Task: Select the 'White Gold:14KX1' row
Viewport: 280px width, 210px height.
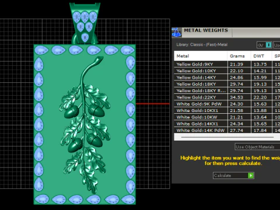Action: pyautogui.click(x=227, y=124)
